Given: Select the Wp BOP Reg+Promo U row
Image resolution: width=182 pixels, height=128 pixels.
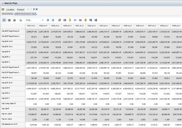Looking at the screenshot, I should [x=13, y=37].
